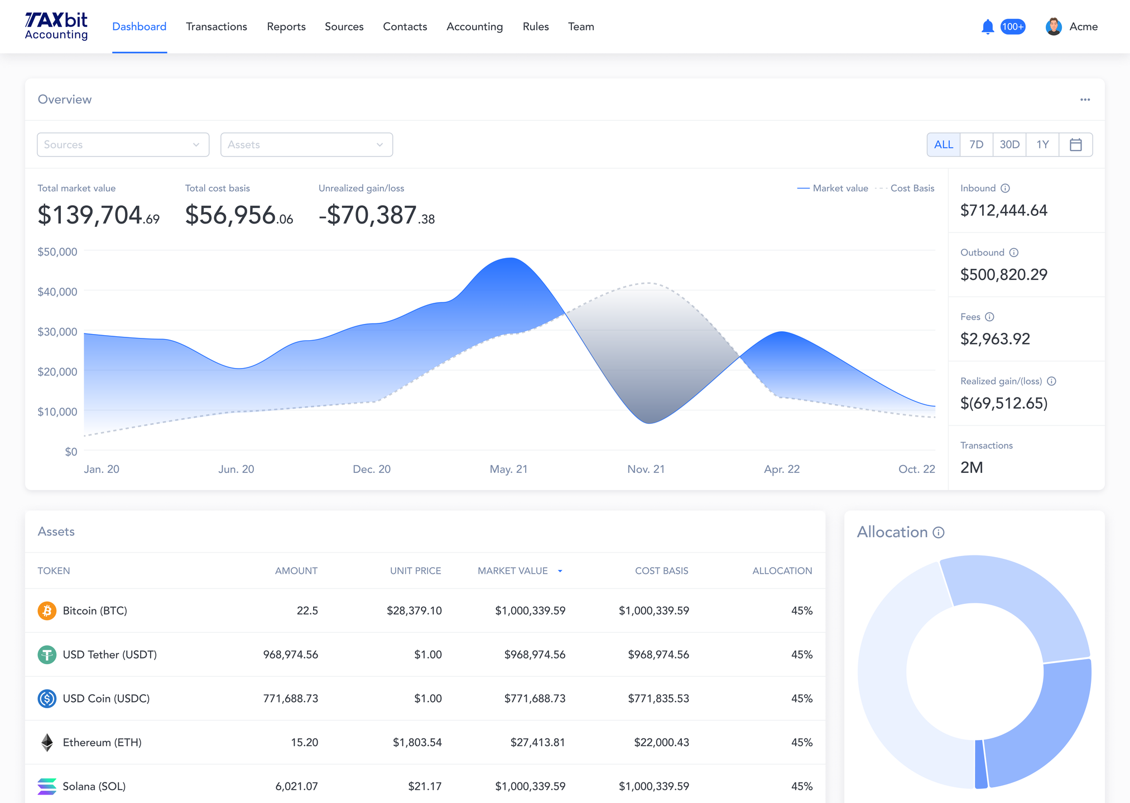Viewport: 1130px width, 803px height.
Task: Open the notification bell
Action: pos(987,26)
